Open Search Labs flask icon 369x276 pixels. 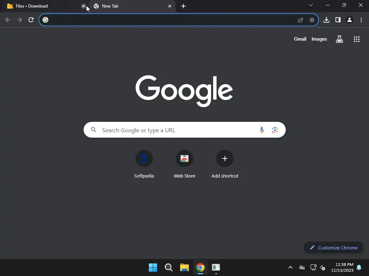pos(339,39)
